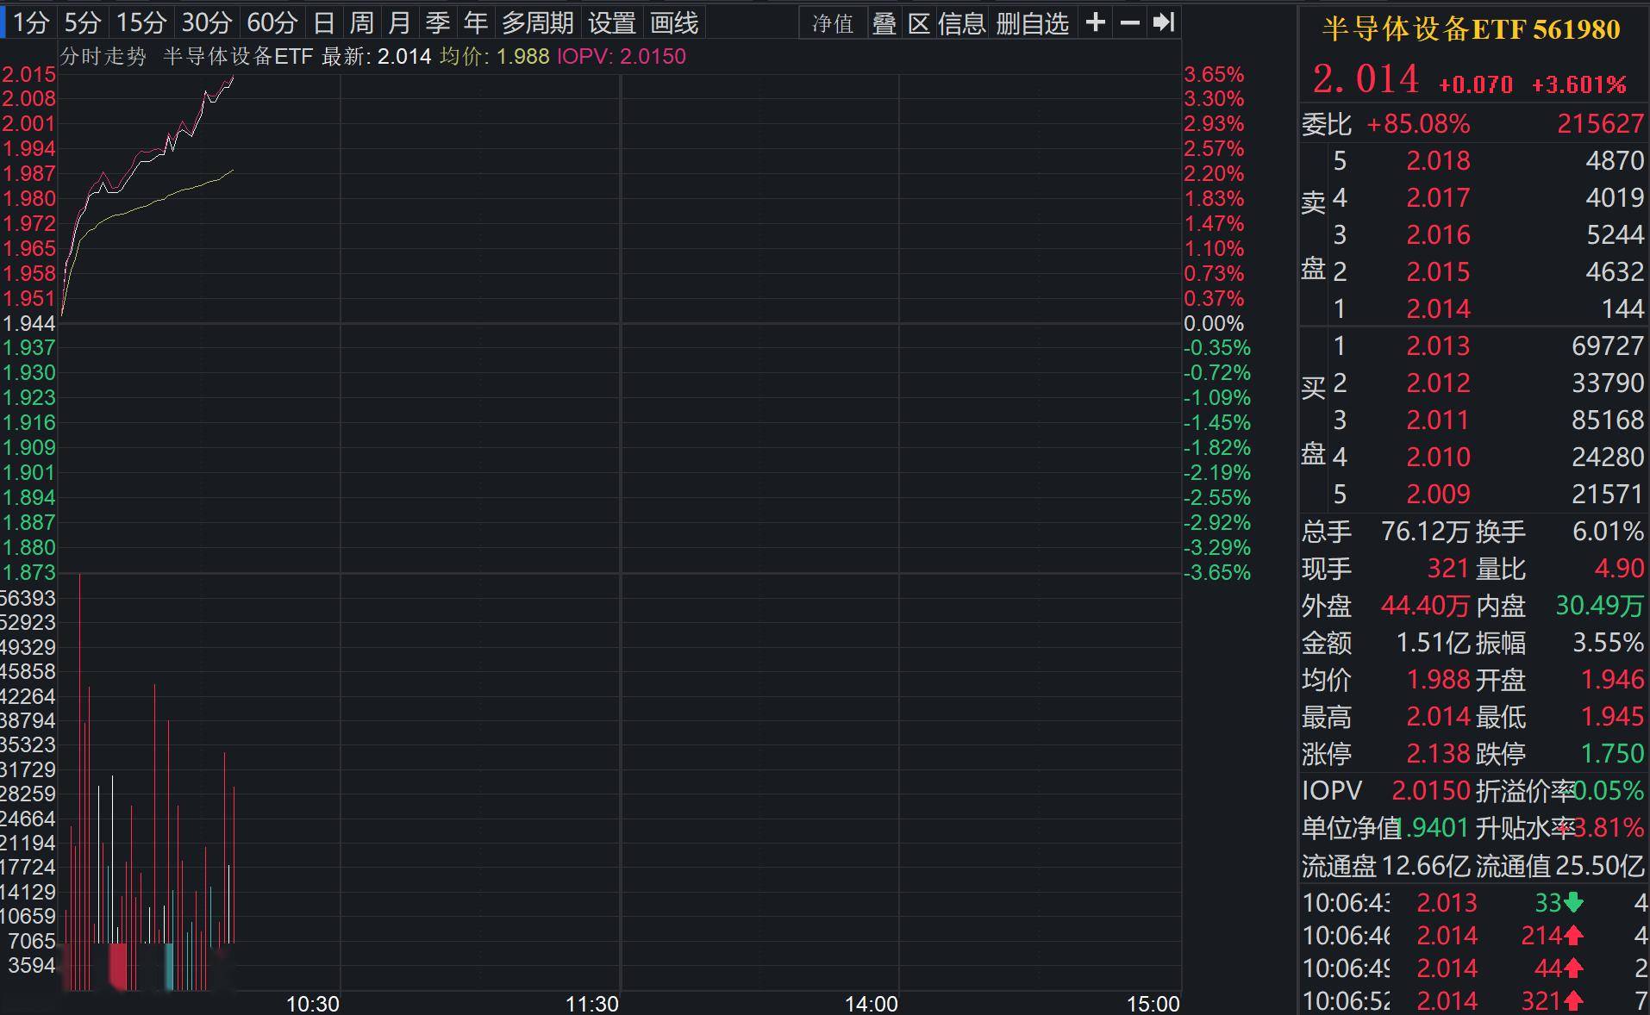
Task: Expand the 多周期 multi-period options
Action: (x=538, y=23)
